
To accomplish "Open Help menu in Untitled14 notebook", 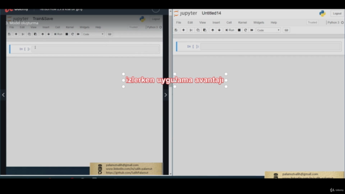I will 274,23.
